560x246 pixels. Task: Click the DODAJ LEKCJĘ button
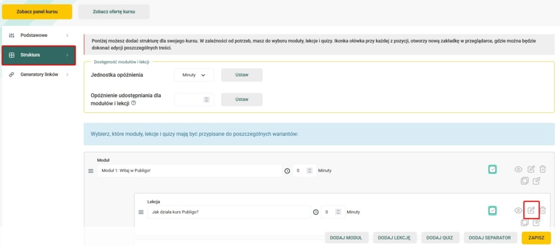click(394, 238)
